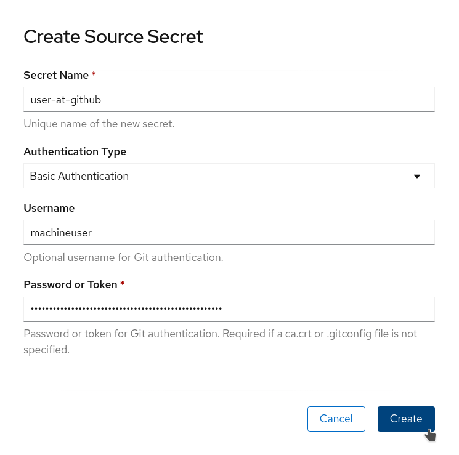Click the "Authentication Type" label

[x=75, y=151]
